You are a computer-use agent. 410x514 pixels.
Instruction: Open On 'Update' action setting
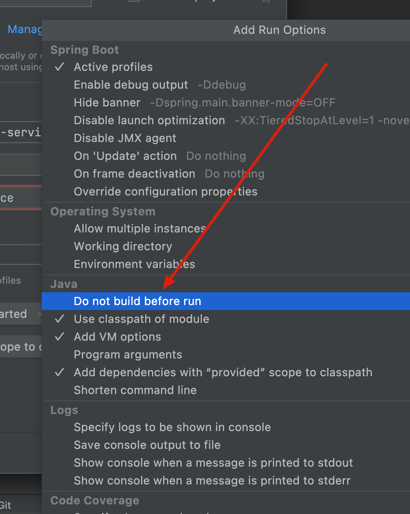(x=125, y=156)
